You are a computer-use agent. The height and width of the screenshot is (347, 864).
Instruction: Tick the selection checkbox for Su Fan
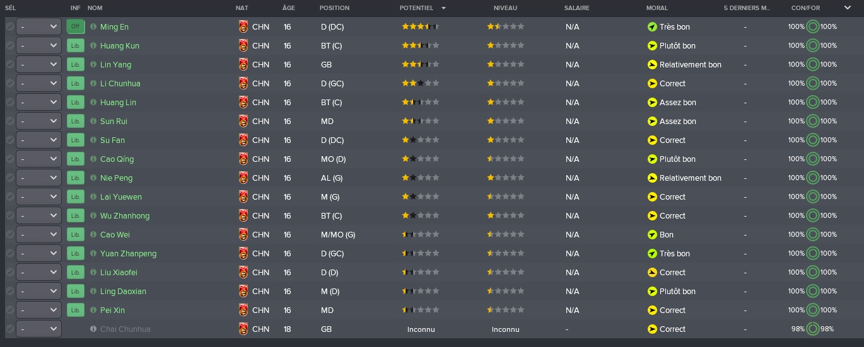click(x=9, y=140)
